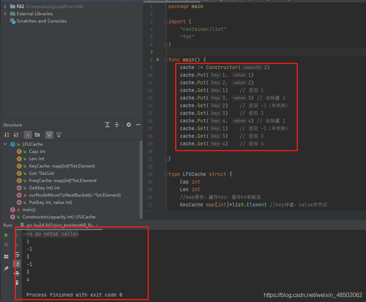The height and width of the screenshot is (302, 366).
Task: Select 'KeyCache: map[int]*list.Element' in Structure
Action: pyautogui.click(x=62, y=166)
